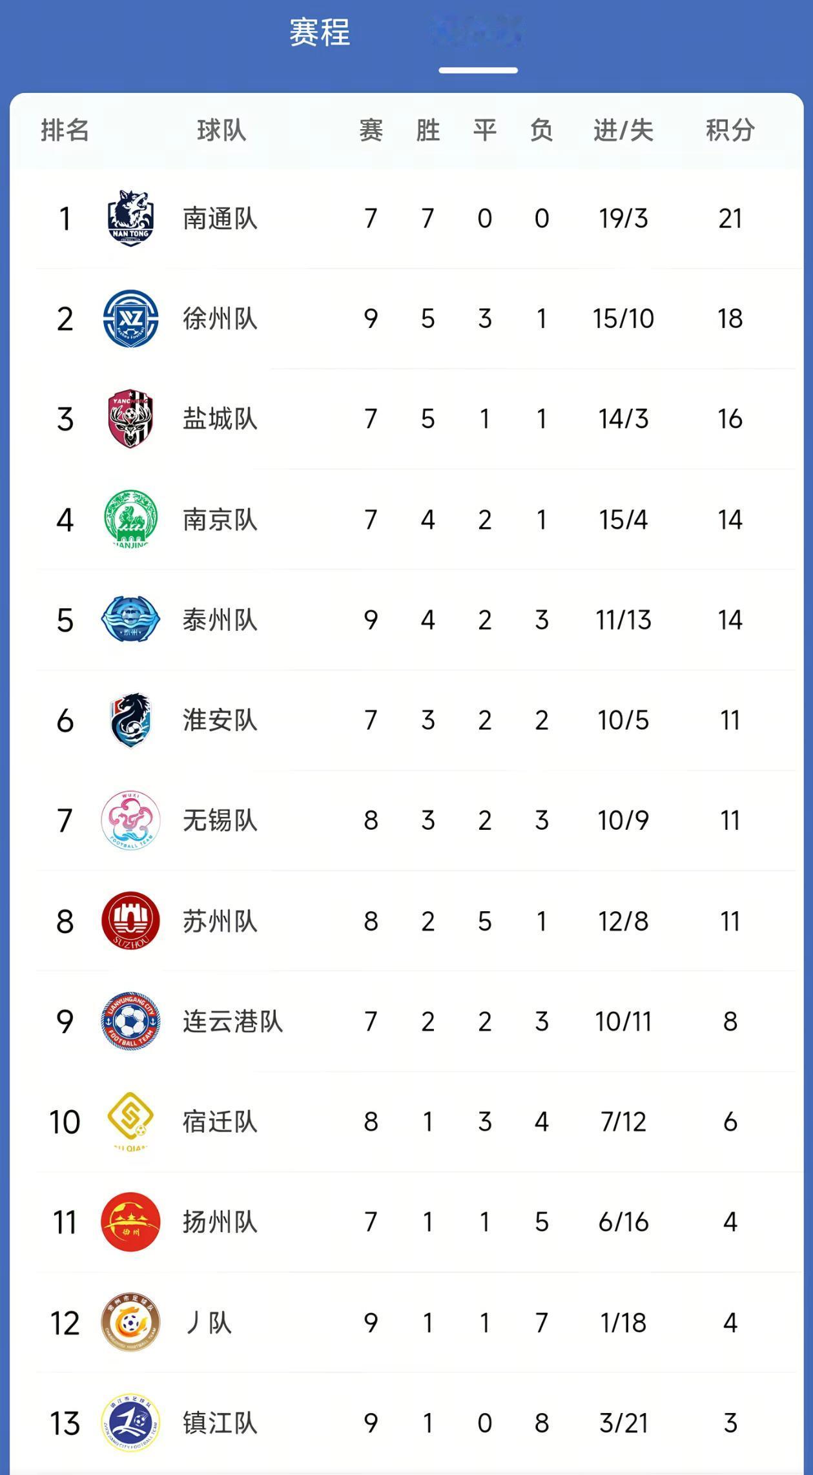Tap the Nantong wolf team logo
The height and width of the screenshot is (1475, 813).
coord(130,218)
